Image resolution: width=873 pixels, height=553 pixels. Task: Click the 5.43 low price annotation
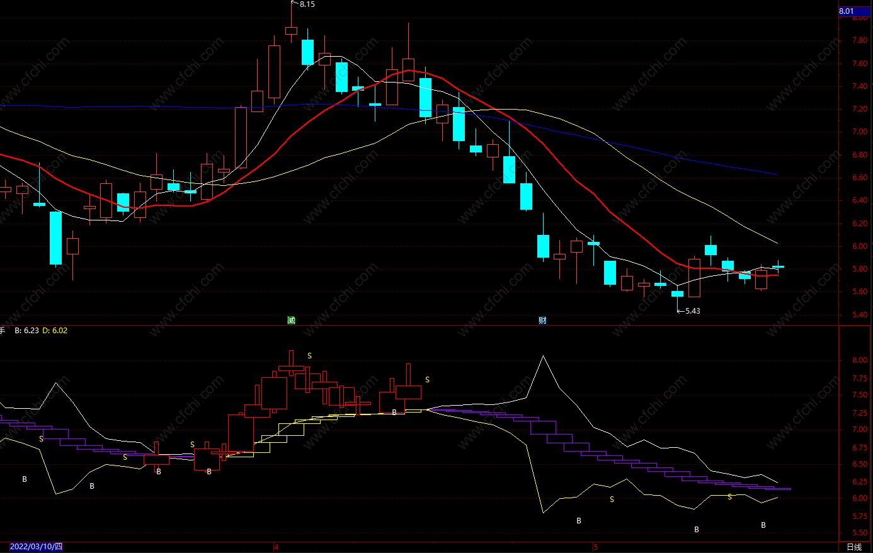[692, 311]
